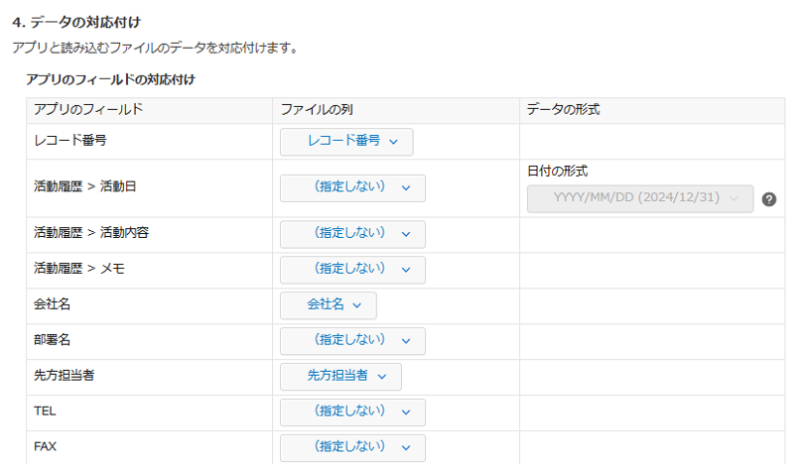Screen dimensions: 812x473
Task: Open the file column dropdown in 活動履歴 > 活動内容 row
Action: 352,234
